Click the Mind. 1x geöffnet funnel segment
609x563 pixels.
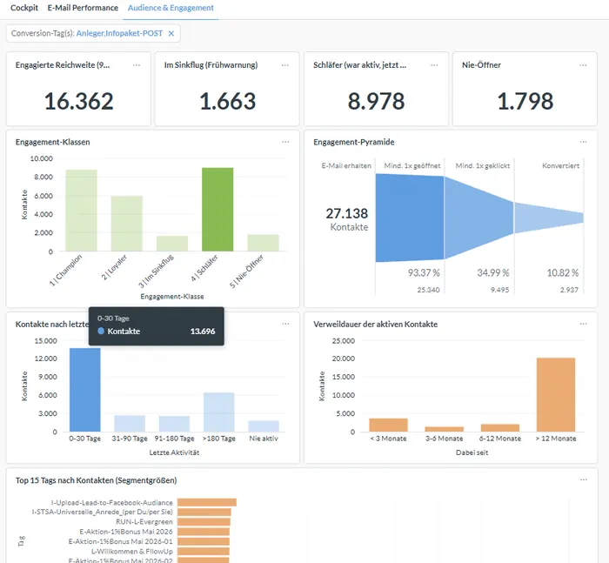click(410, 218)
